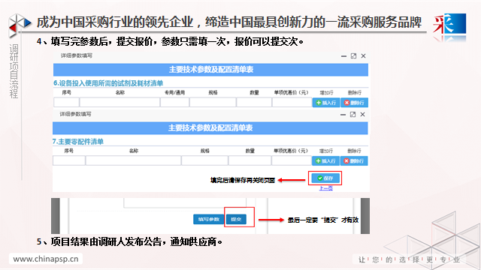This screenshot has height=270, width=481.
Task: Focus 规格 input in section 6 row
Action: [x=213, y=102]
